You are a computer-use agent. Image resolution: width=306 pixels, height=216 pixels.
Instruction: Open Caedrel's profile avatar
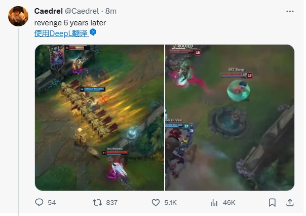(x=18, y=16)
